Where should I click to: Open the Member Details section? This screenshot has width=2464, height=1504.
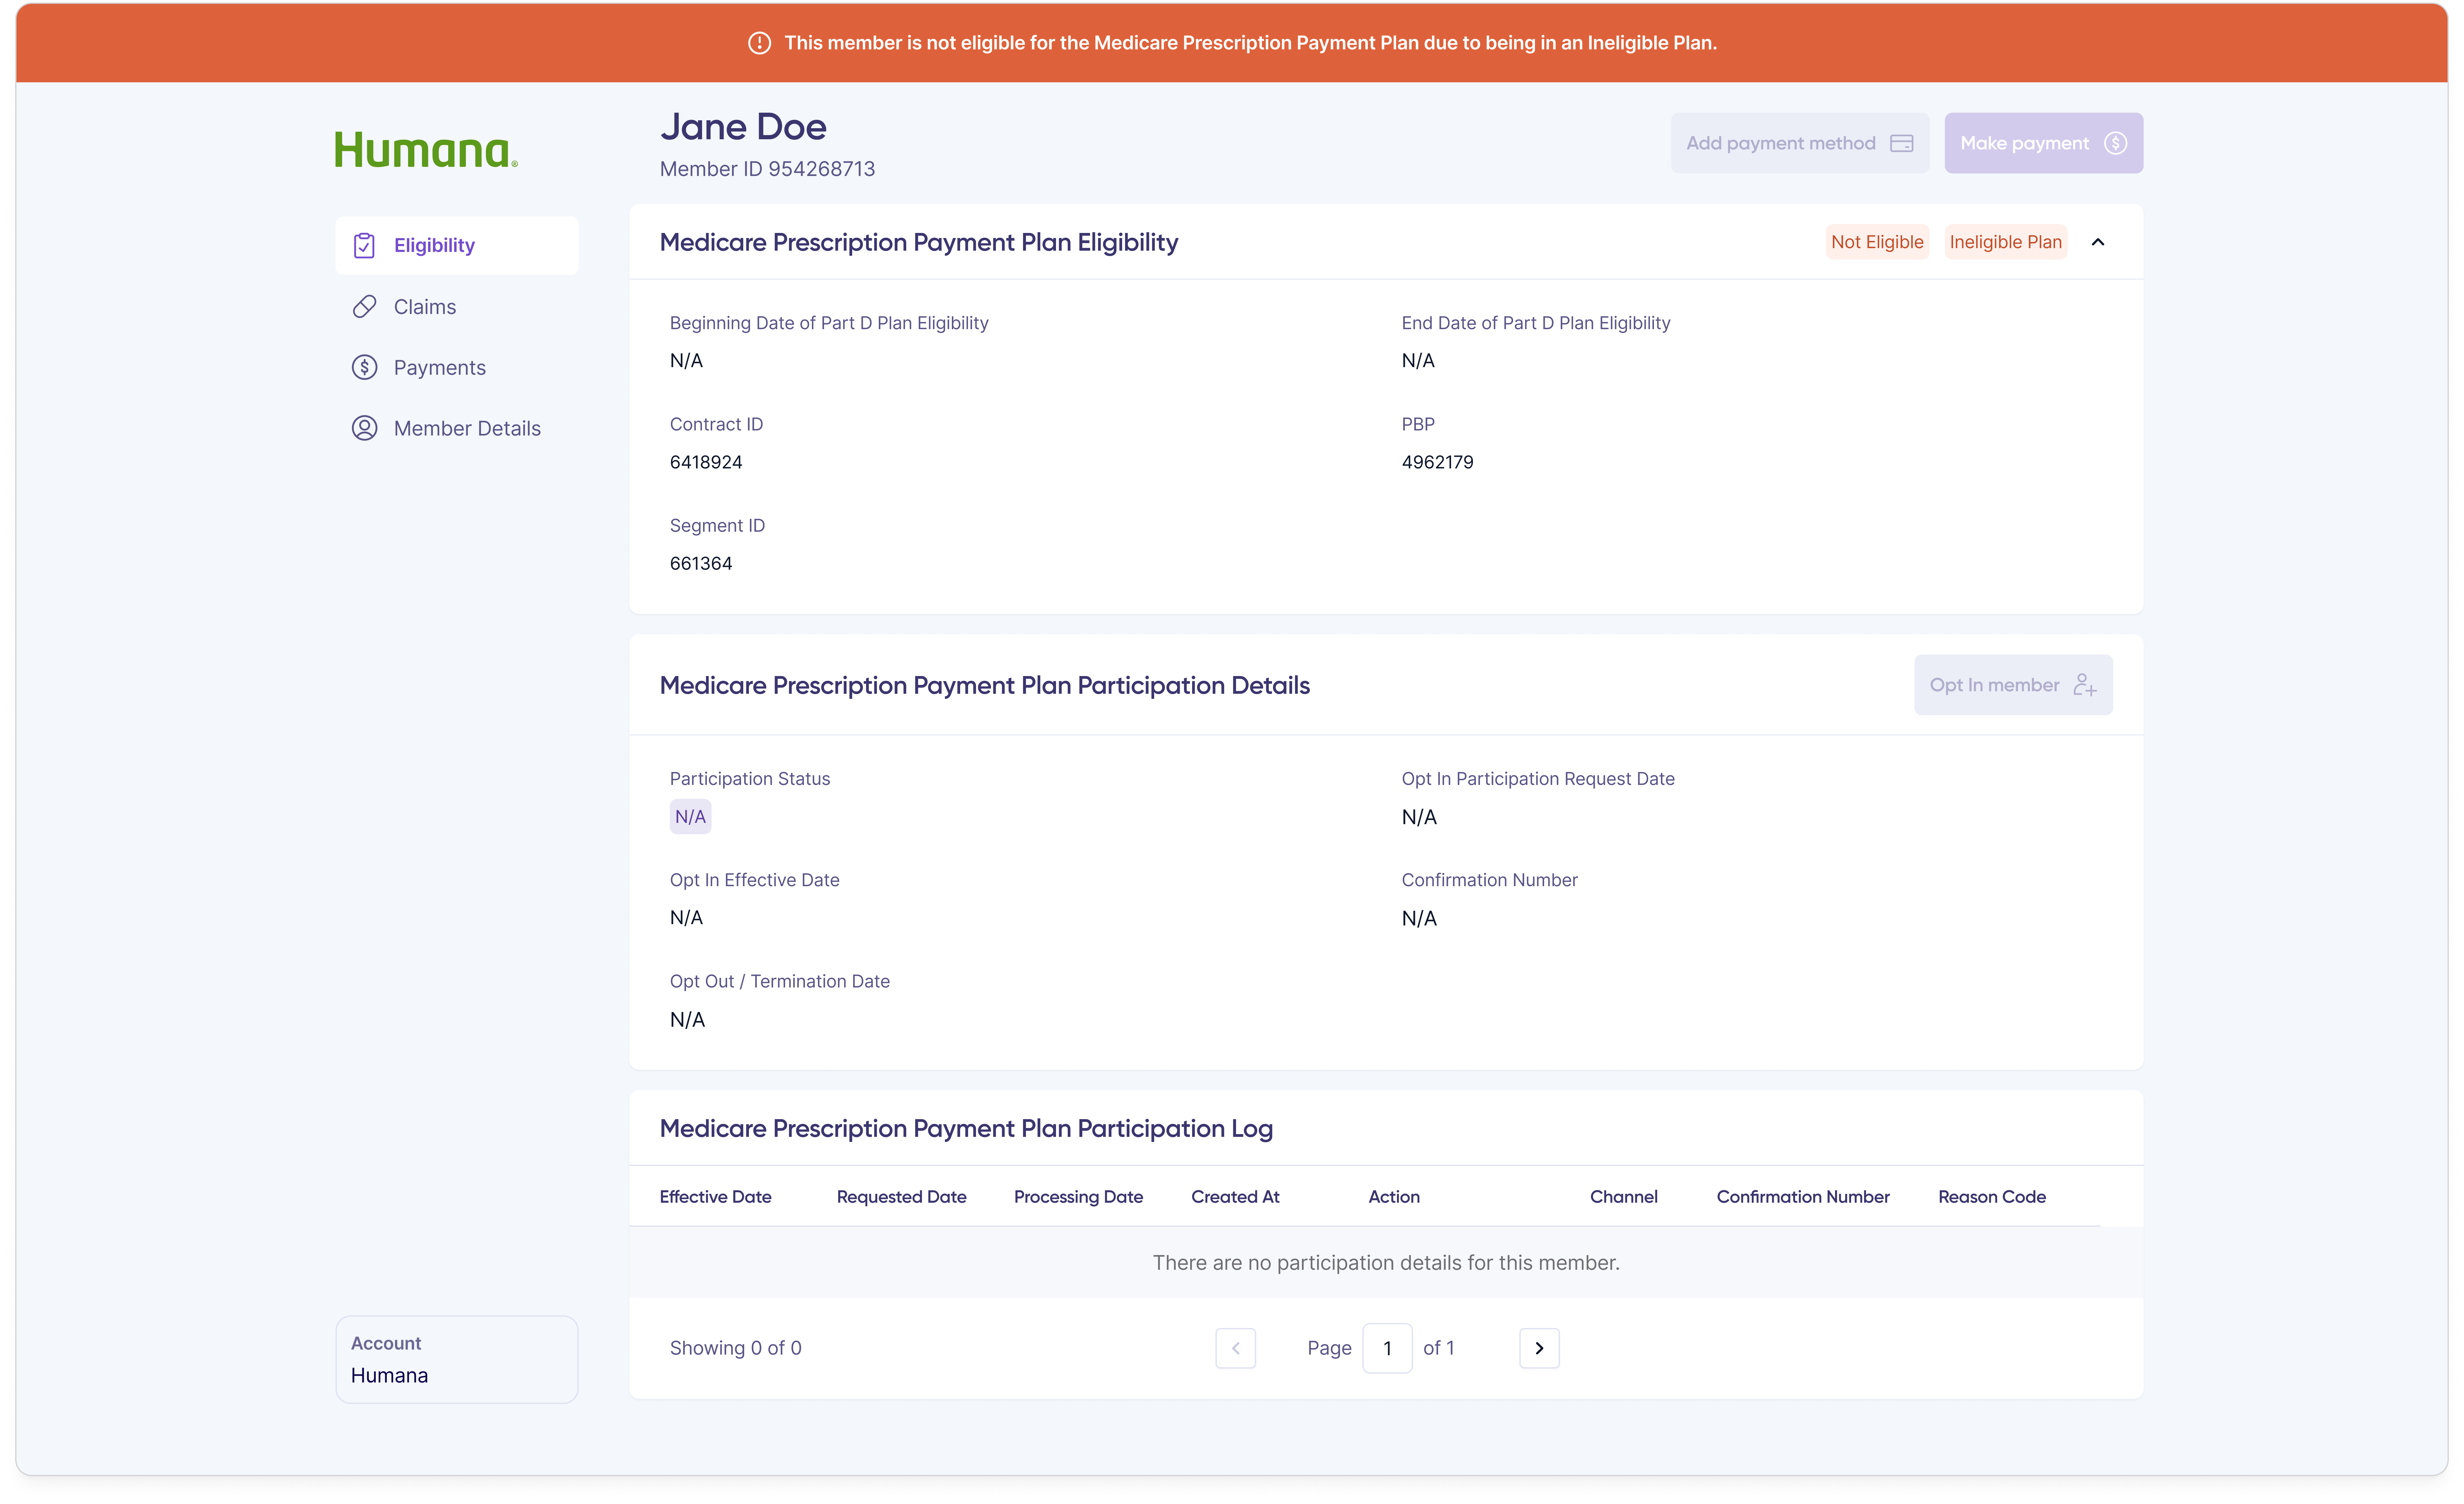[467, 428]
